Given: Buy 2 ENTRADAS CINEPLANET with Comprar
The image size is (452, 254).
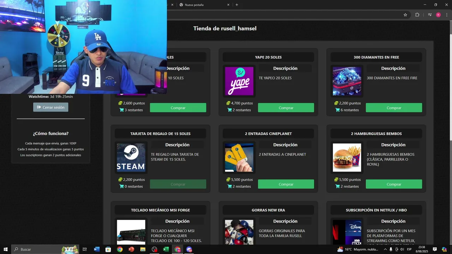Looking at the screenshot, I should pyautogui.click(x=286, y=184).
